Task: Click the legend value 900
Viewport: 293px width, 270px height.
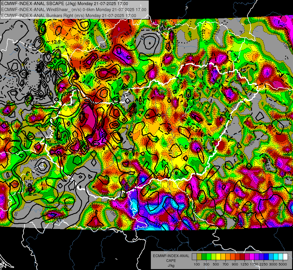Action: [x=235, y=264]
